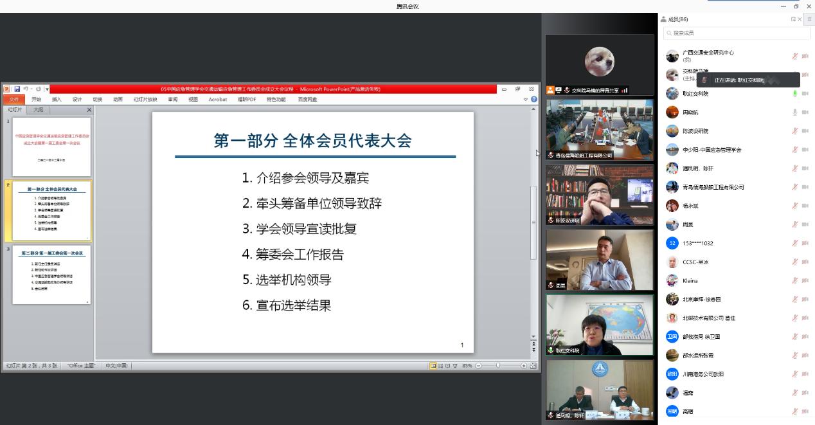Viewport: 815px width, 425px height.
Task: Open the 文件 menu in PowerPoint
Action: click(x=13, y=99)
